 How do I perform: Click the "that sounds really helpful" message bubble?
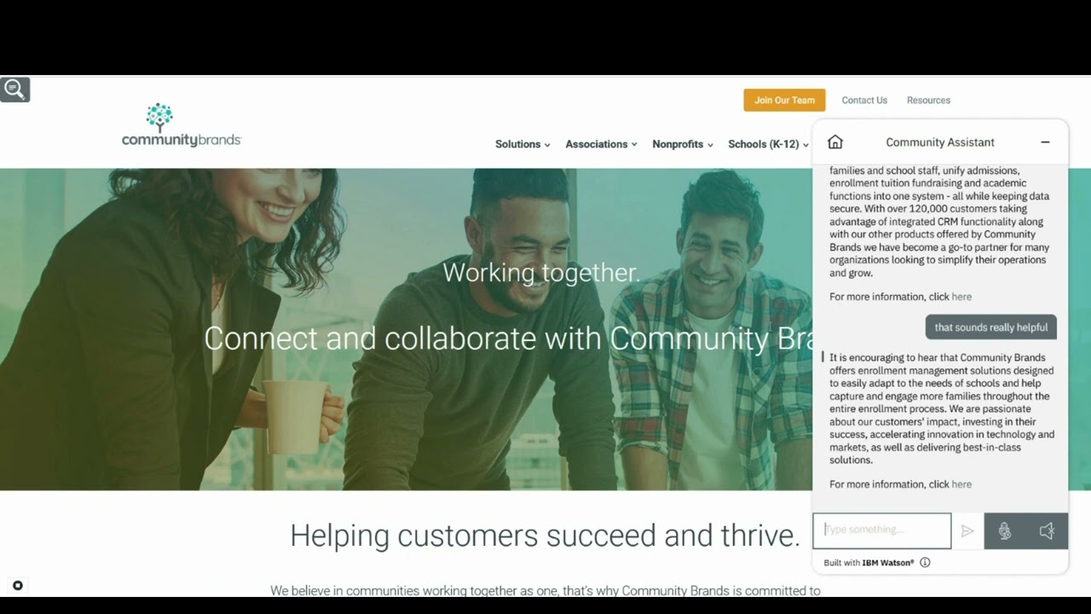pyautogui.click(x=991, y=327)
